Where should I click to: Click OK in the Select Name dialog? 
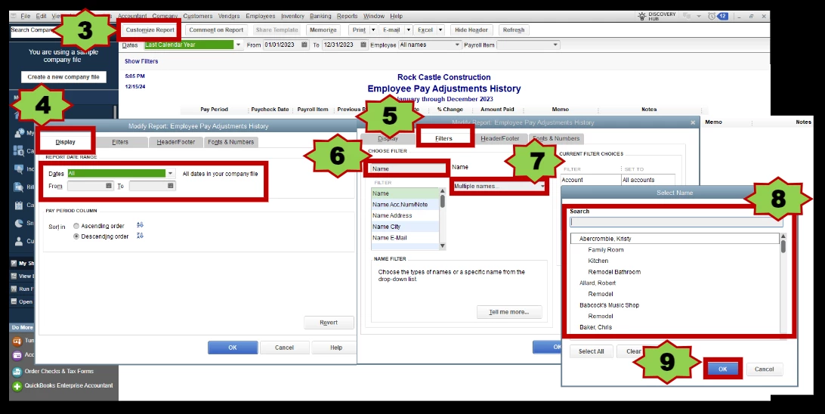pos(722,369)
